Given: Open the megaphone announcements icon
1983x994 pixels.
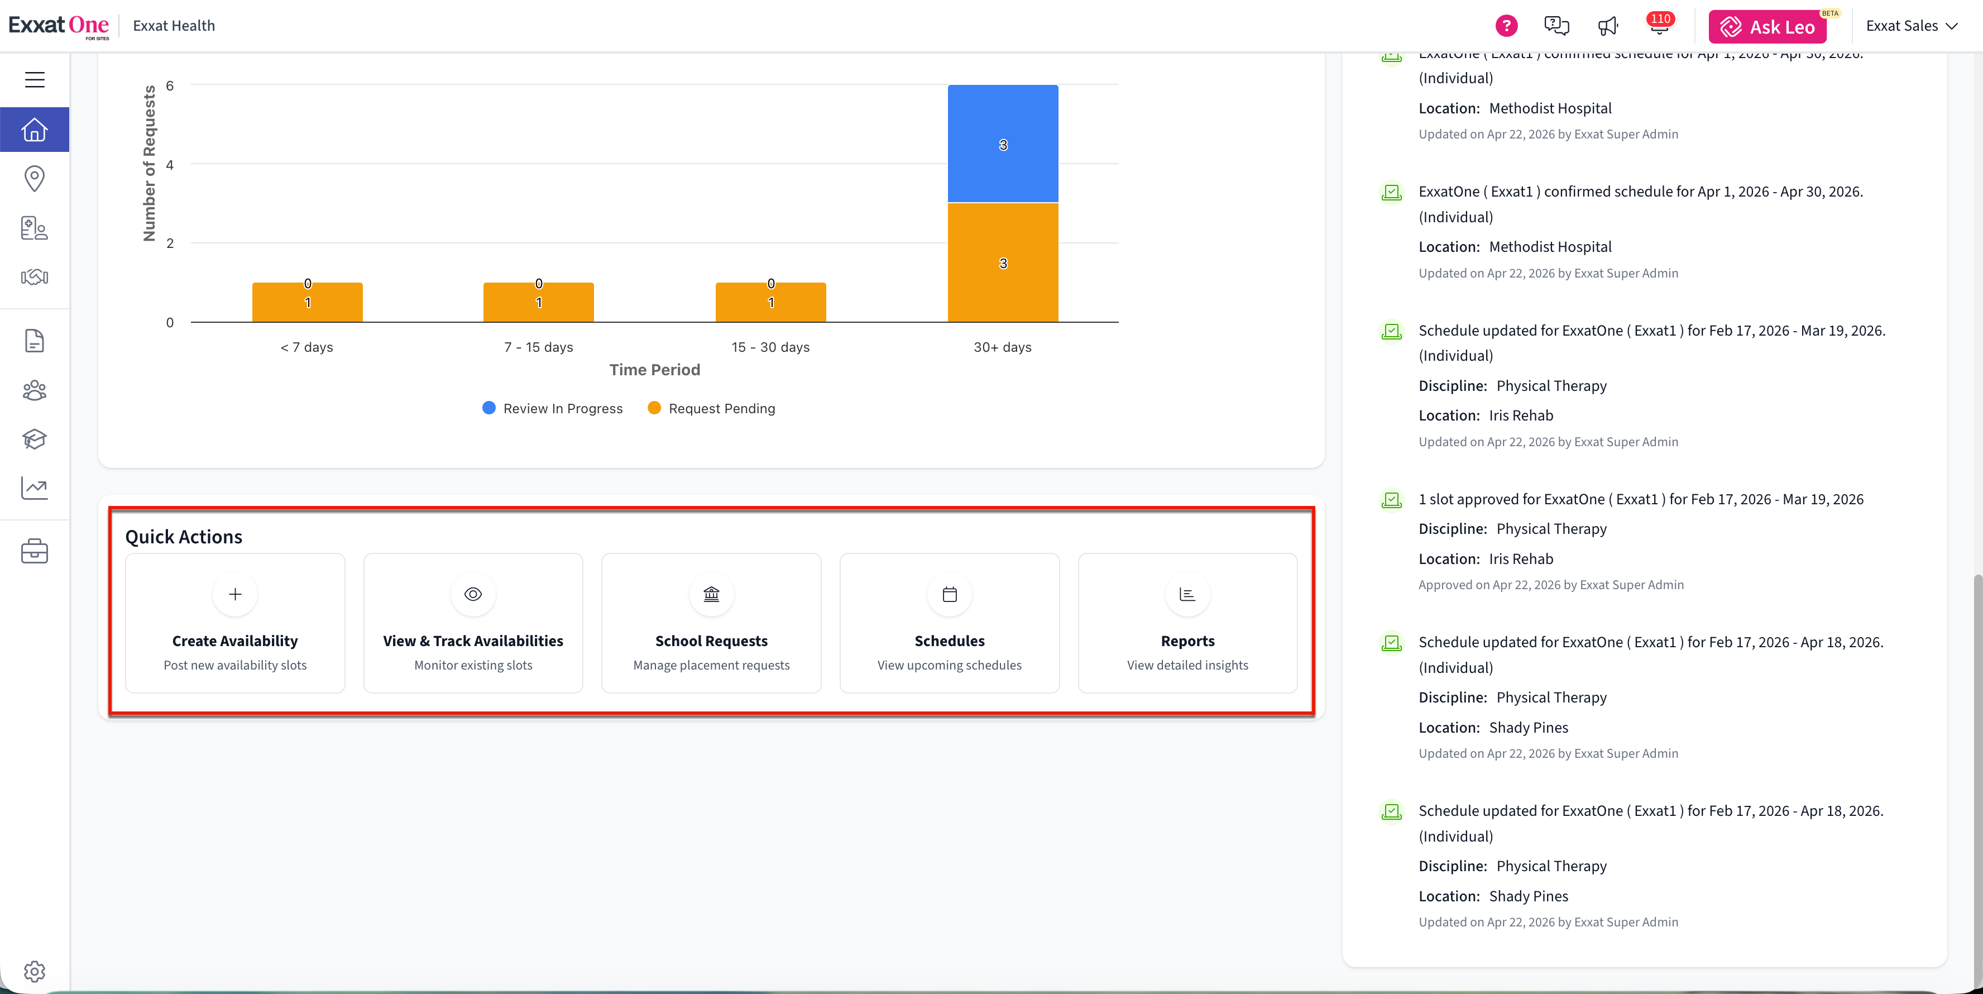Looking at the screenshot, I should (x=1608, y=26).
